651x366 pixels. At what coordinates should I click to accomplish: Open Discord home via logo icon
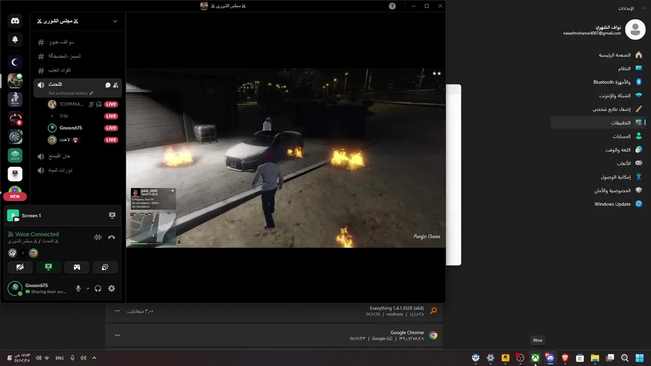pyautogui.click(x=15, y=21)
